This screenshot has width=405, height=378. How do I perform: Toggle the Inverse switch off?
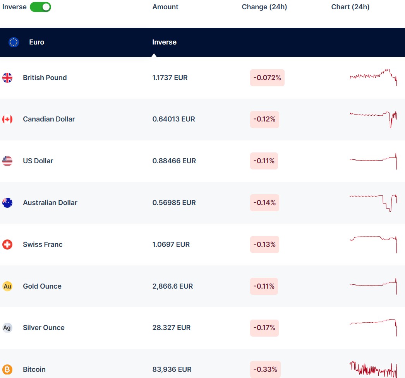pyautogui.click(x=40, y=7)
